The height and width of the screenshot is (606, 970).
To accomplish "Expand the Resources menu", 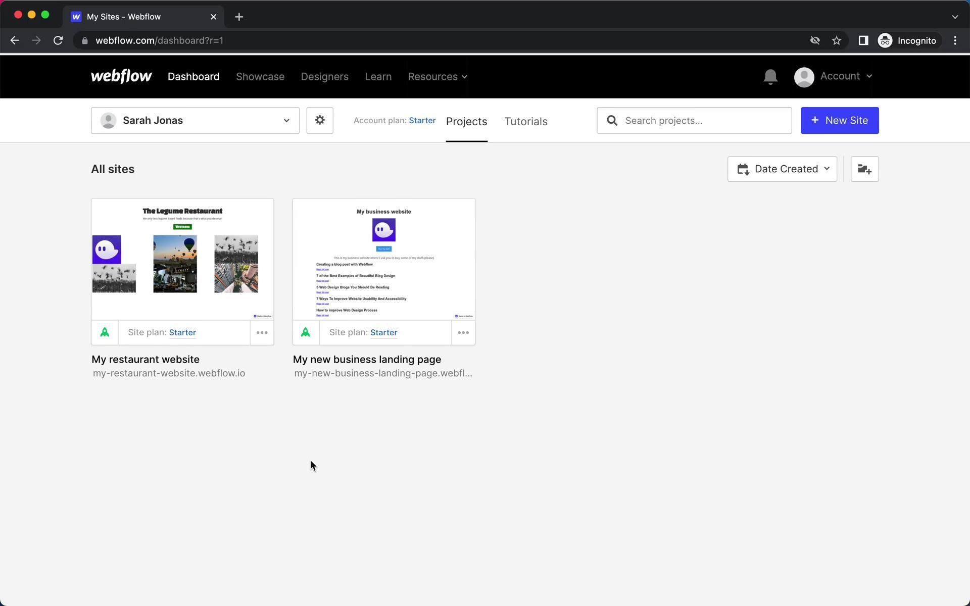I will (438, 77).
